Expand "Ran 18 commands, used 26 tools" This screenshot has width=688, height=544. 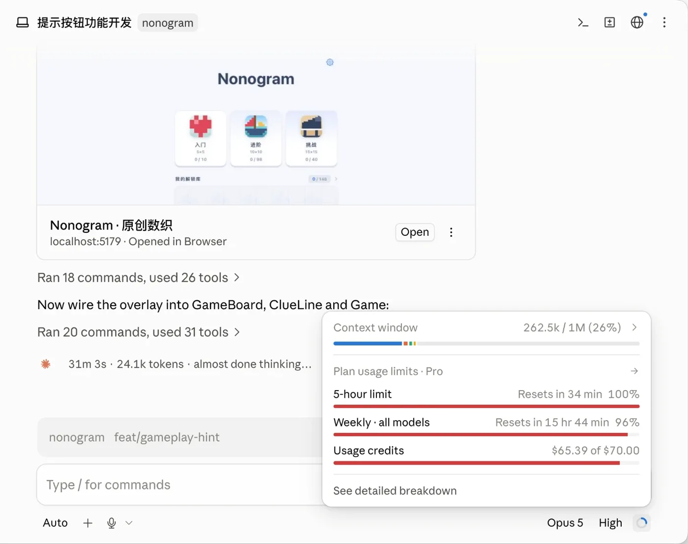(x=139, y=278)
